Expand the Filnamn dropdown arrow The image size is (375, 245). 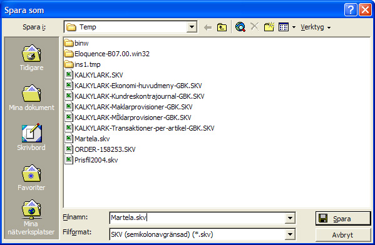pos(290,218)
